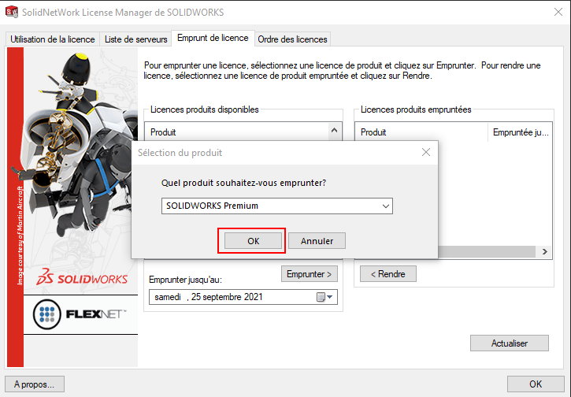571x397 pixels.
Task: Click Annuler in the product selection dialog
Action: click(x=317, y=241)
